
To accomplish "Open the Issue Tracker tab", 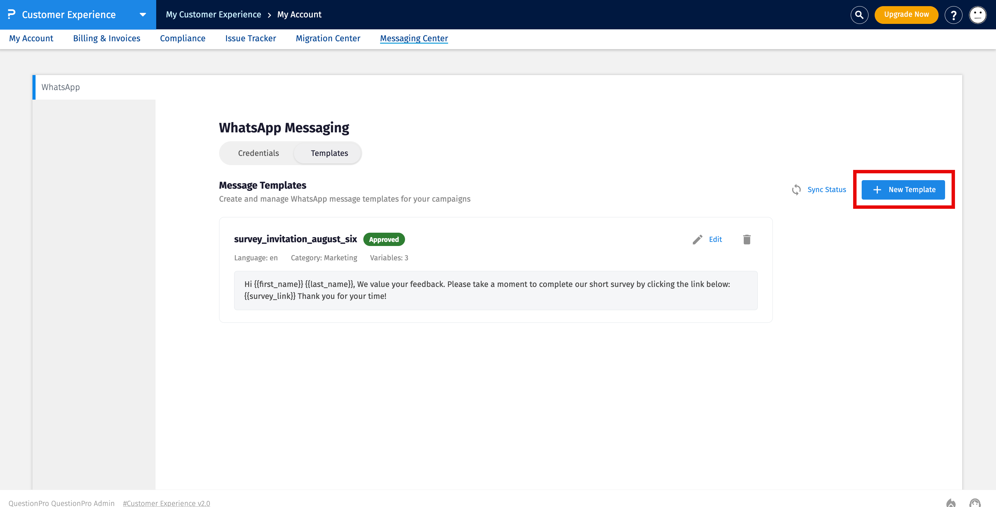I will [251, 38].
